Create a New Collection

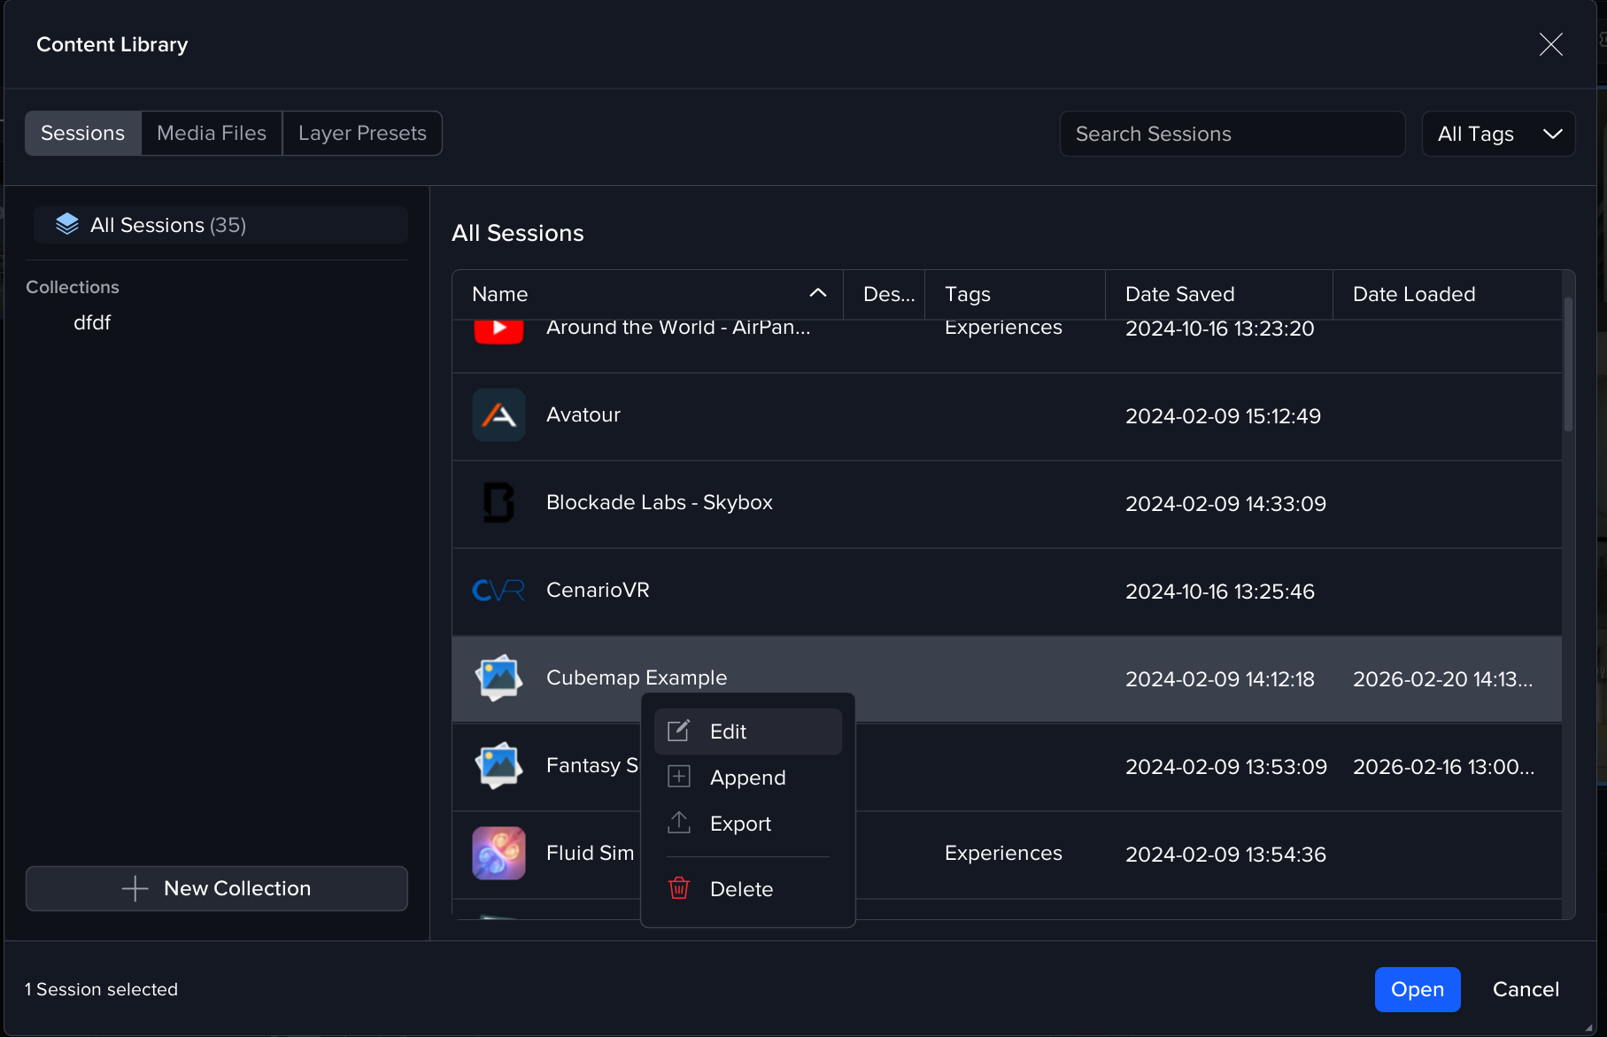pos(217,888)
